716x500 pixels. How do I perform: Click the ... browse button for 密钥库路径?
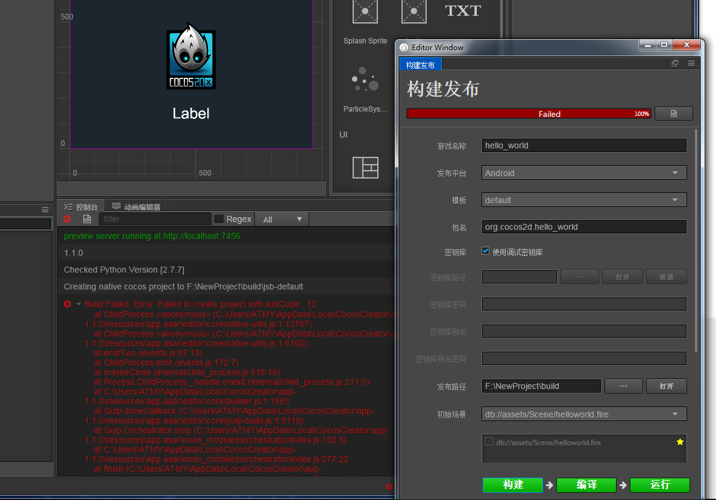pyautogui.click(x=579, y=277)
